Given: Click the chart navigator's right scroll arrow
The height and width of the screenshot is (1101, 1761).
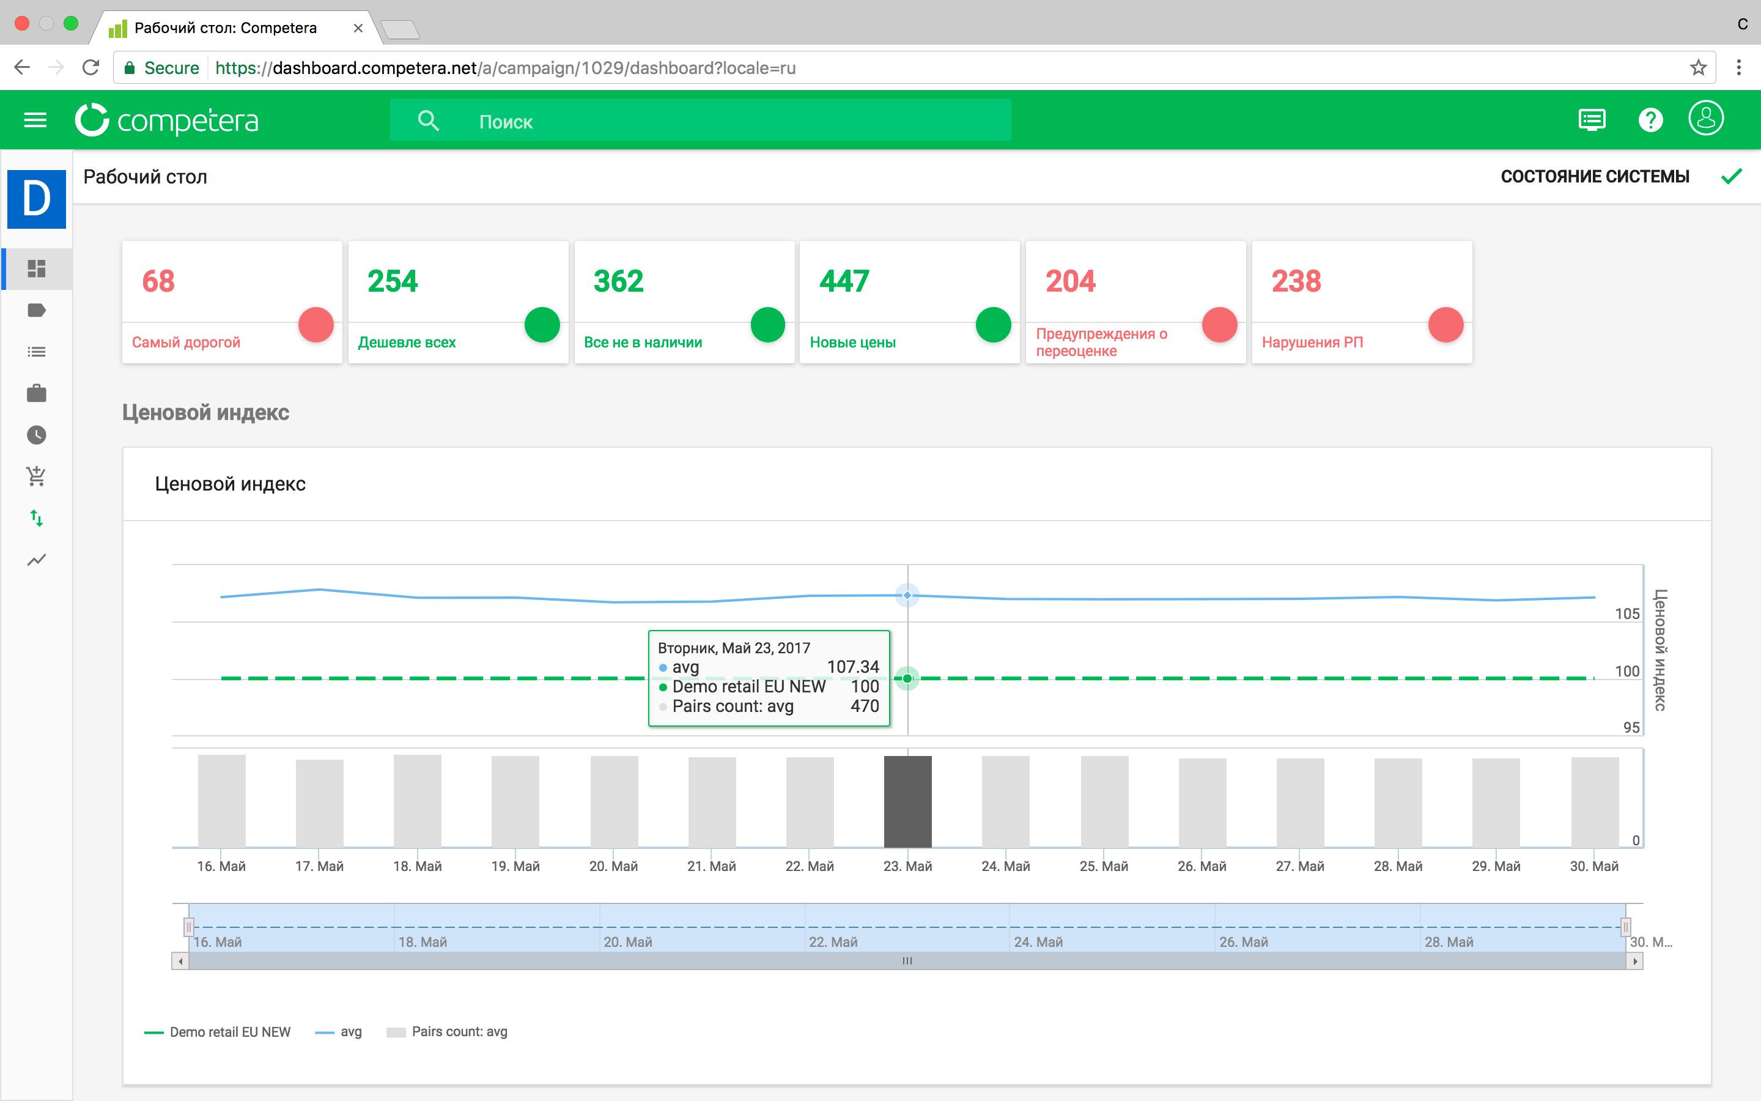Looking at the screenshot, I should [1635, 961].
